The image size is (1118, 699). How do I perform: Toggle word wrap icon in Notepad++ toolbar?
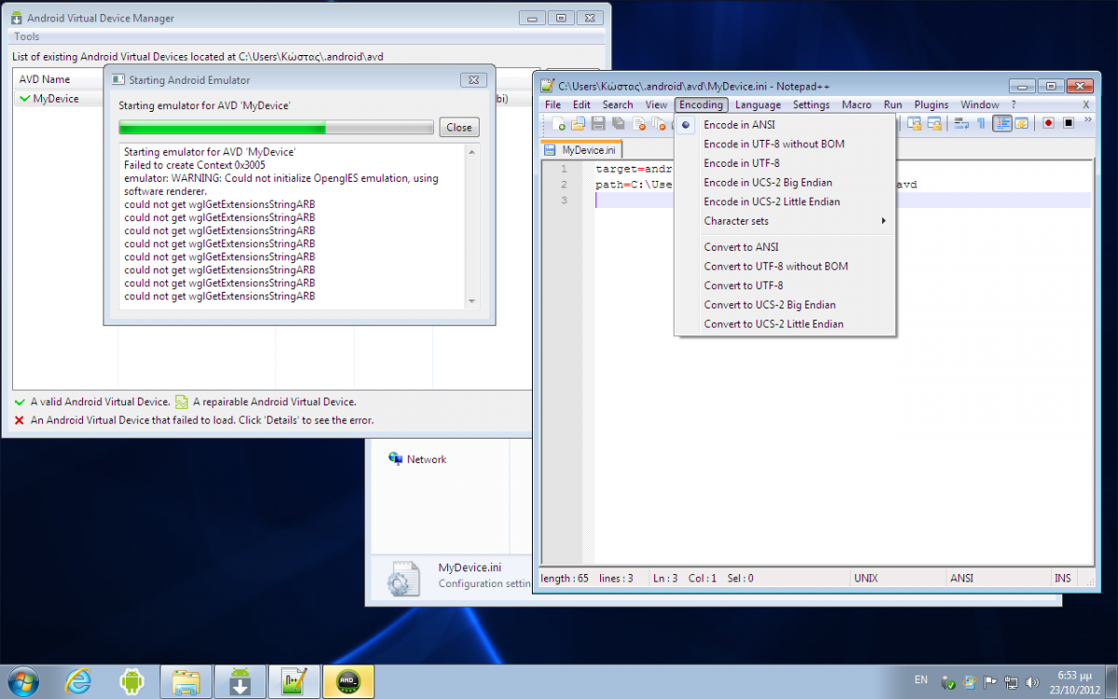coord(961,123)
